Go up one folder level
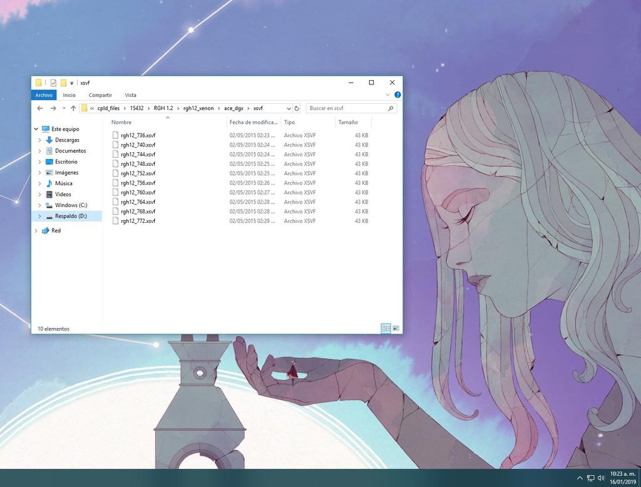641x487 pixels. [x=73, y=108]
